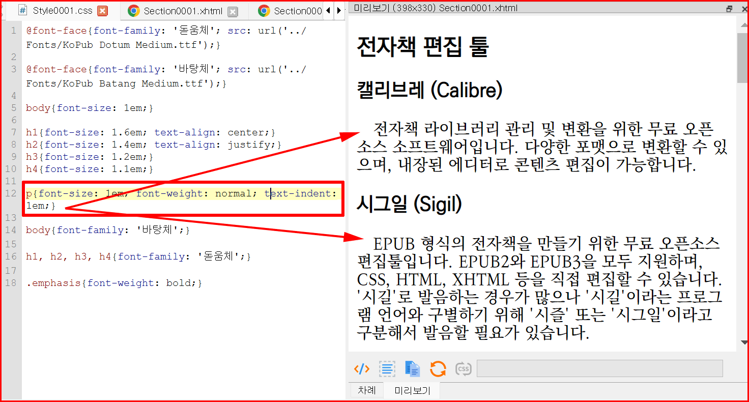Click the CSS file icon on the Style0001.css tab
Viewport: 749px width, 402px height.
pos(23,10)
